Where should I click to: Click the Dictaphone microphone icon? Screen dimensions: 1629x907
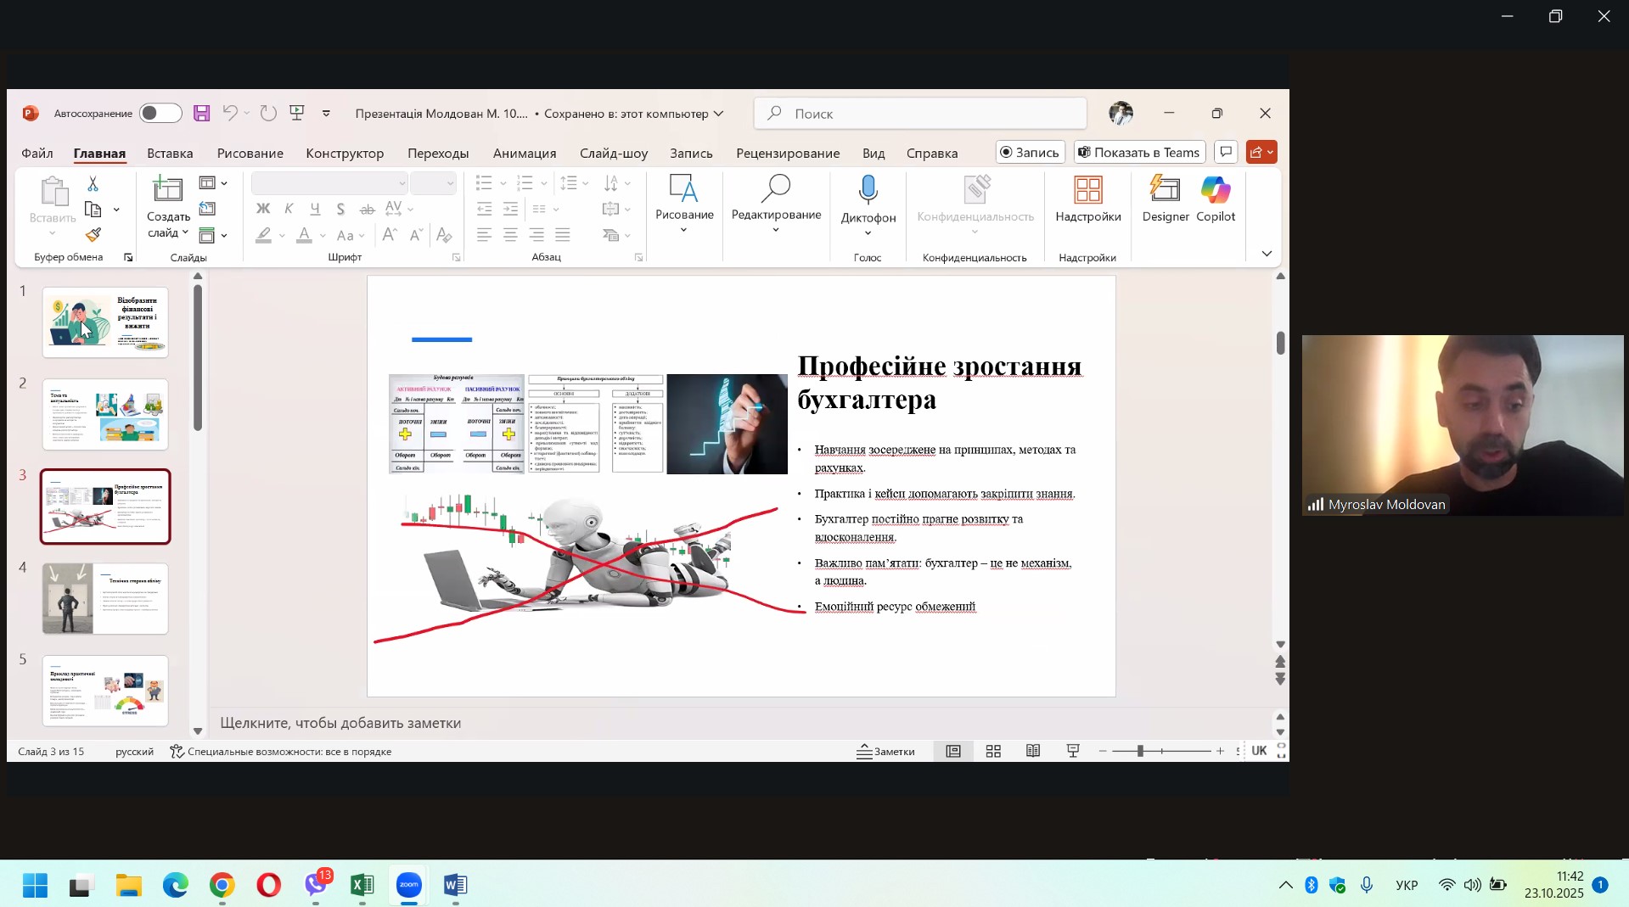[868, 191]
